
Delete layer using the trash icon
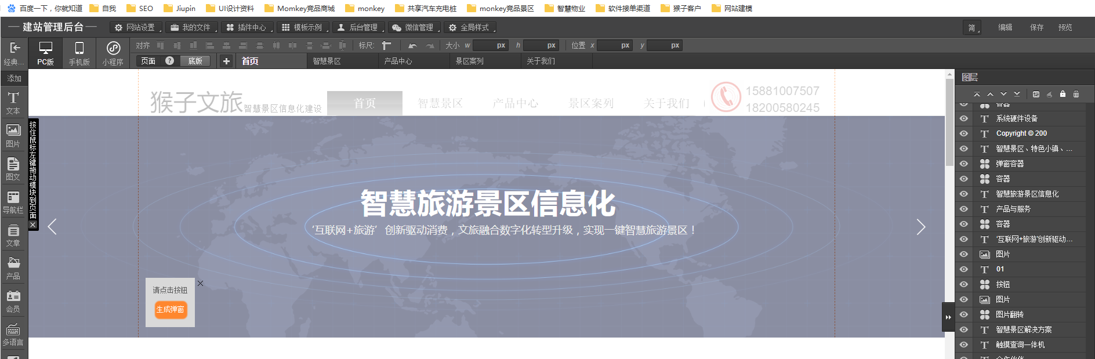click(1076, 94)
